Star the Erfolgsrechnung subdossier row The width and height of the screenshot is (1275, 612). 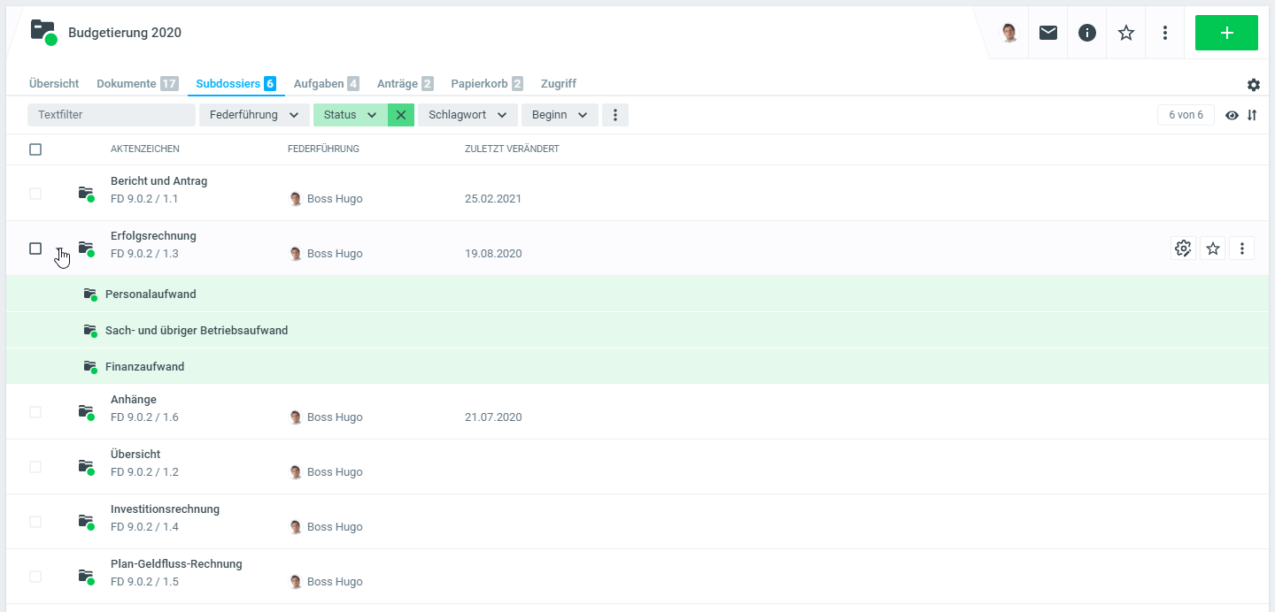pos(1213,249)
